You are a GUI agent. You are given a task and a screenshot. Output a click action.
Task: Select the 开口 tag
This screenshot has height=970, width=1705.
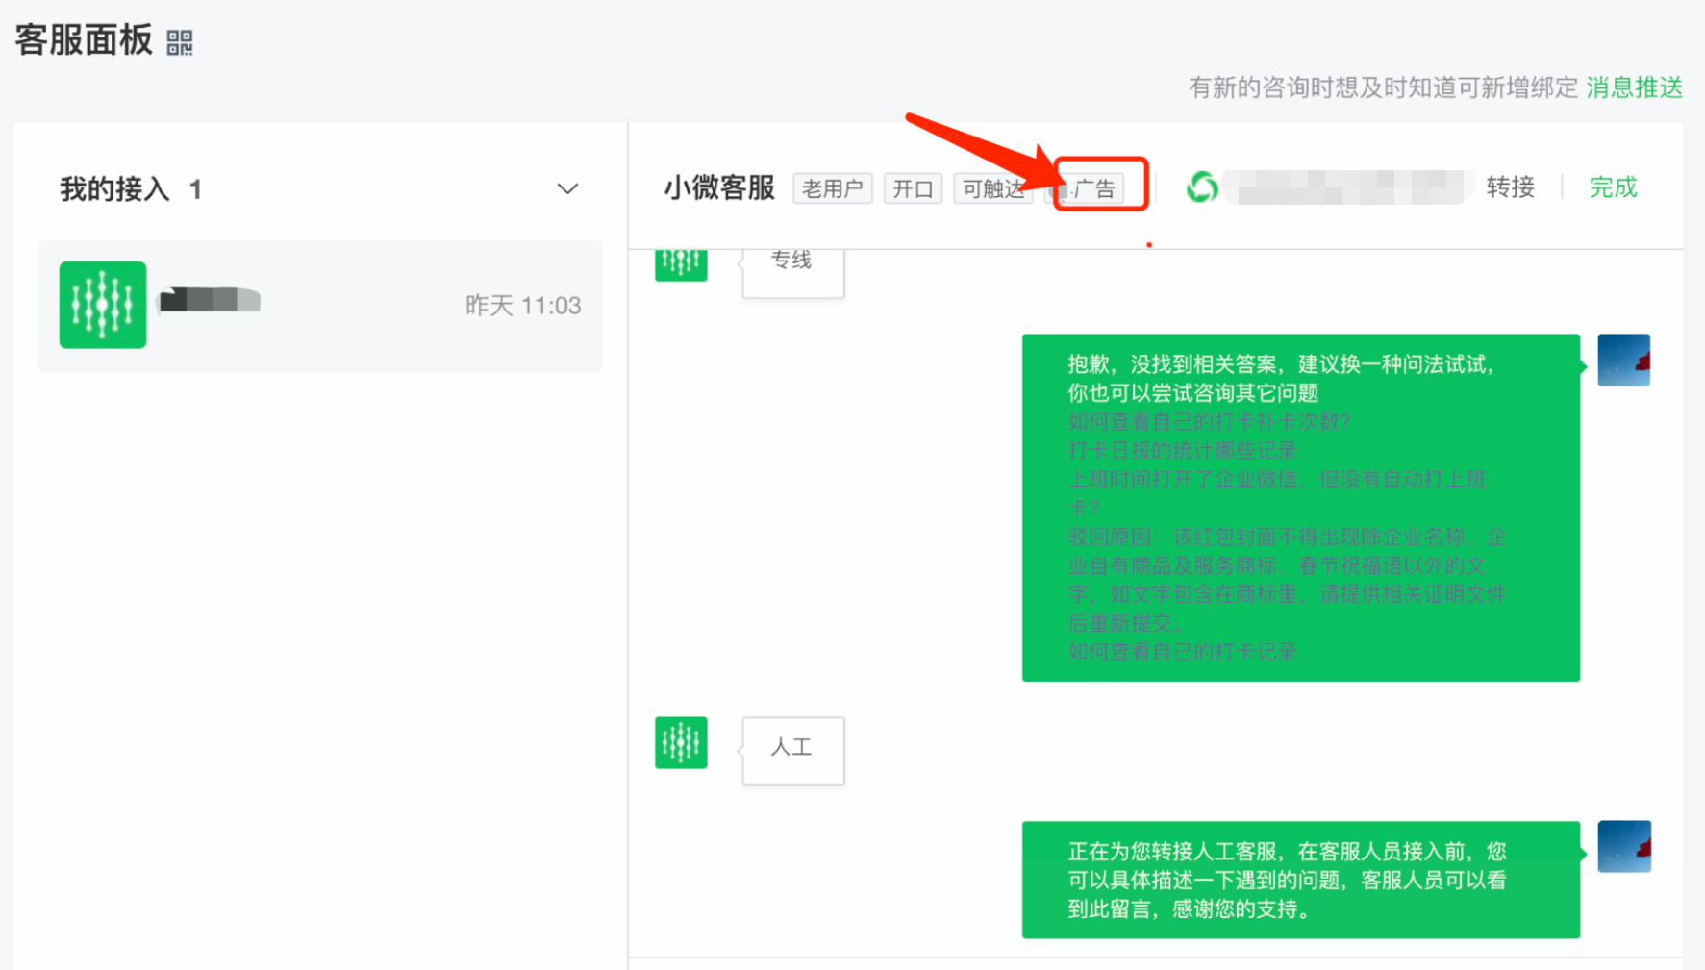[x=913, y=188]
